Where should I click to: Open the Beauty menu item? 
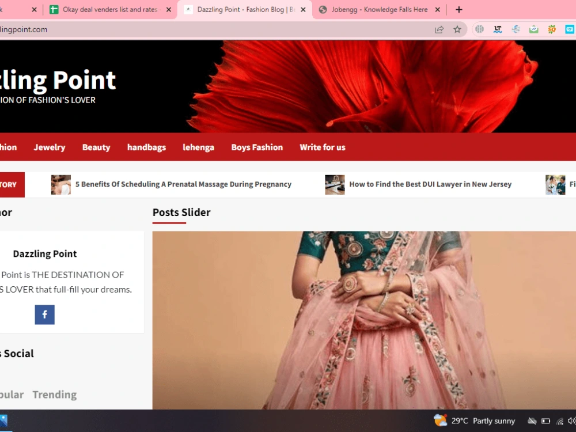tap(96, 147)
